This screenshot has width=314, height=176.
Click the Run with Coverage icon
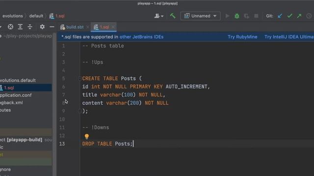(246, 16)
